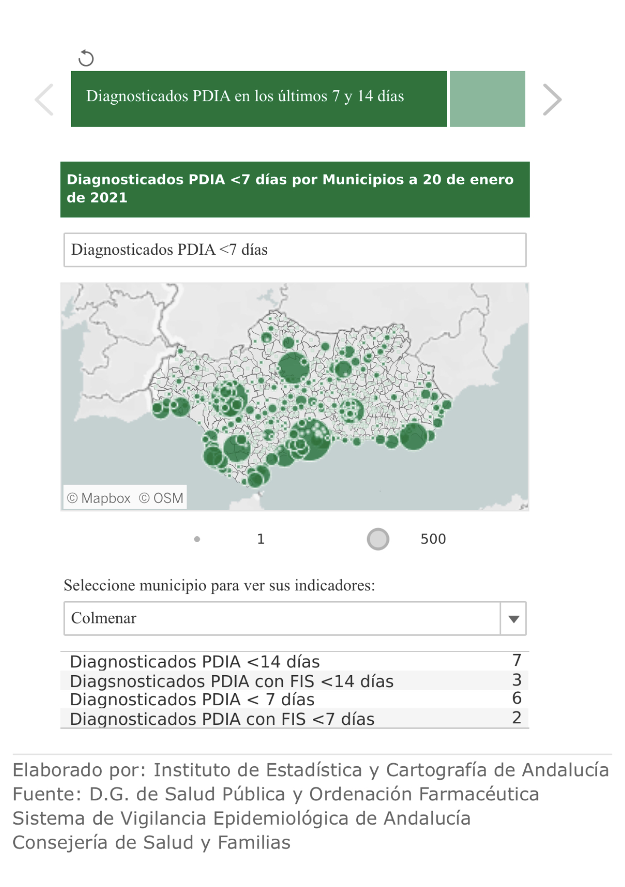Screen dimensions: 625x887
Task: Click the legend label 1
Action: click(x=261, y=539)
